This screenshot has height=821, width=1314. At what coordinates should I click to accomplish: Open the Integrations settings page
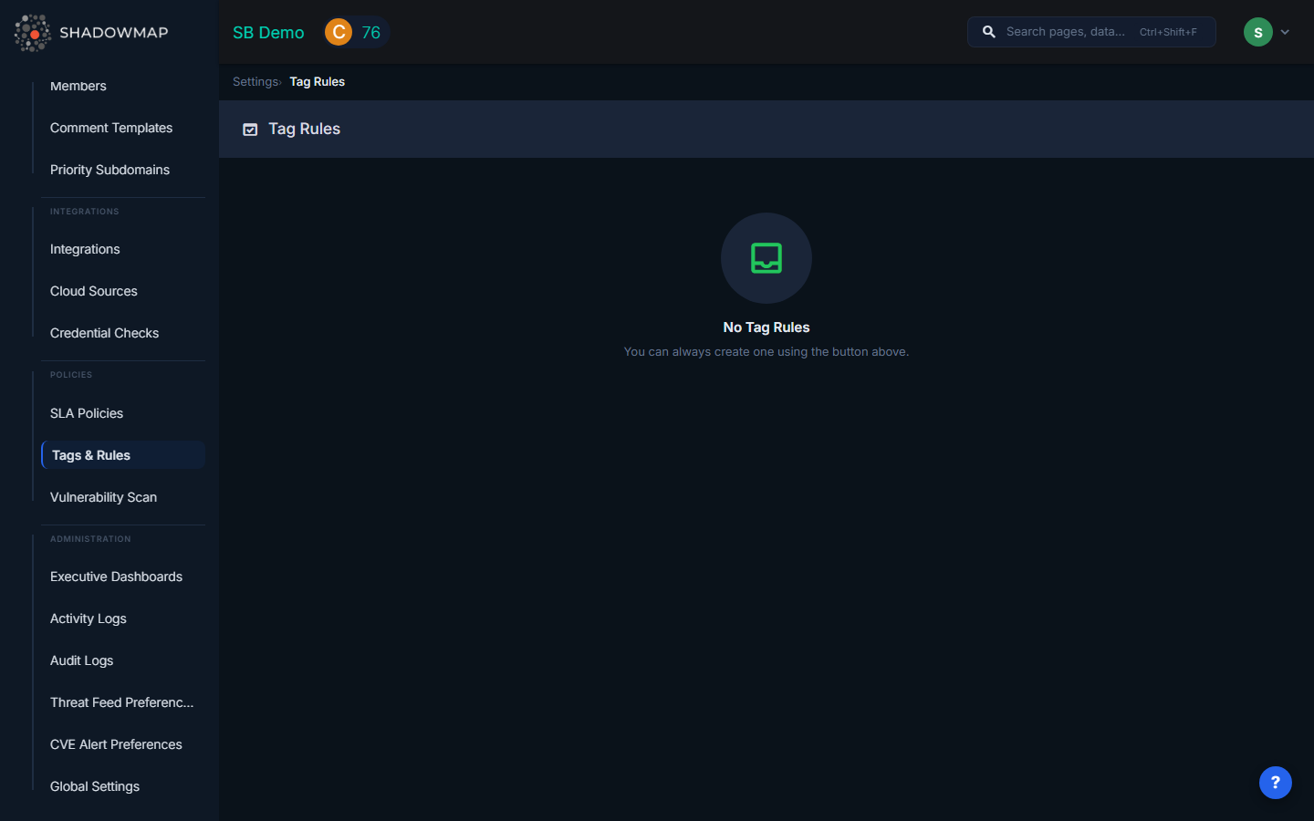click(85, 249)
